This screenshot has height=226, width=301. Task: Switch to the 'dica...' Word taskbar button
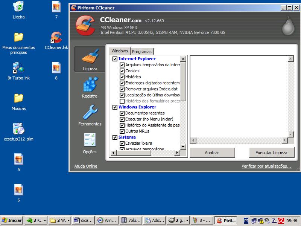(x=84, y=220)
